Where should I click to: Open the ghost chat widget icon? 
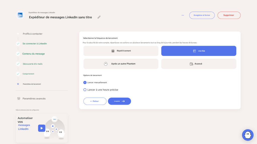pyautogui.click(x=247, y=135)
